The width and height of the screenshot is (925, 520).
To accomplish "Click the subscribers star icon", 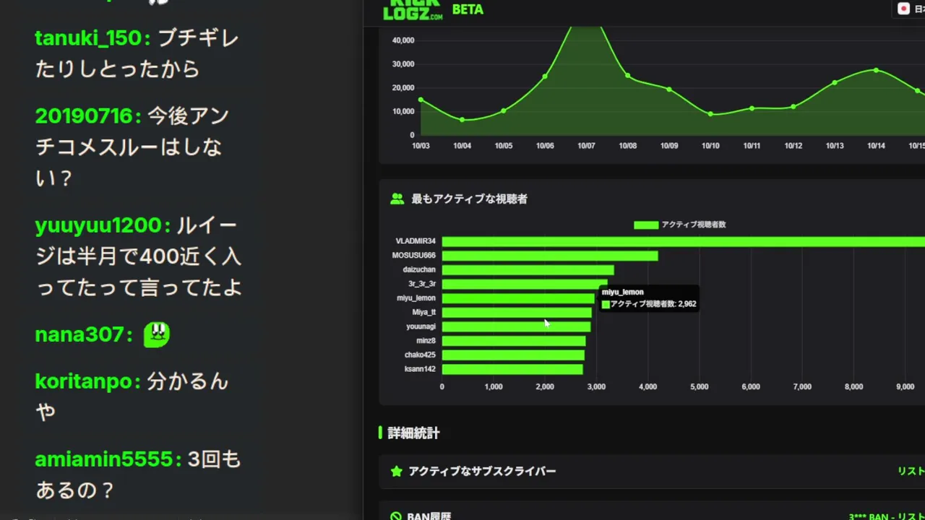I will [396, 471].
